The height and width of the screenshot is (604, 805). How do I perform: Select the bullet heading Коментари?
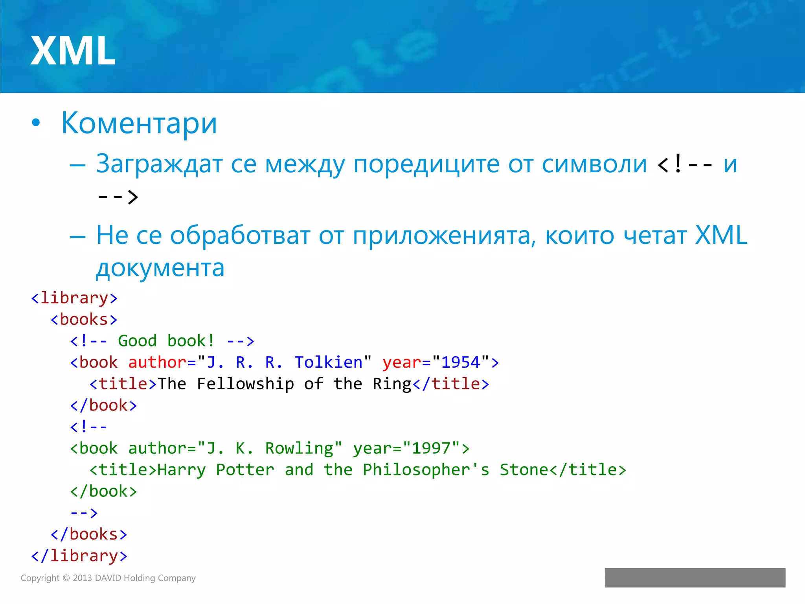[x=139, y=123]
